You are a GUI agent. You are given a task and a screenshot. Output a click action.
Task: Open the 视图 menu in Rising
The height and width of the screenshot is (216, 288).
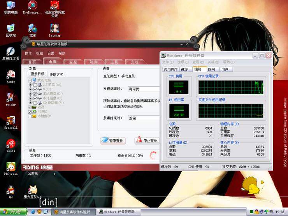(x=39, y=53)
